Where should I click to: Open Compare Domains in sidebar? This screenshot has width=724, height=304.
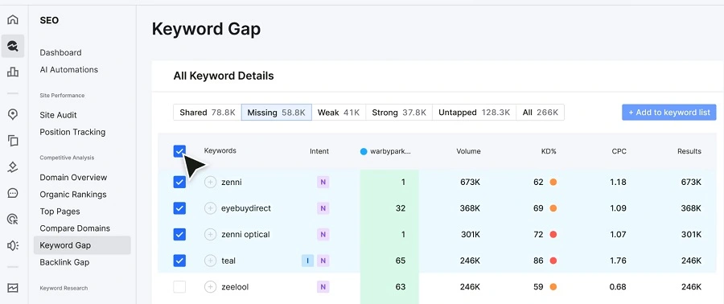[x=75, y=228]
